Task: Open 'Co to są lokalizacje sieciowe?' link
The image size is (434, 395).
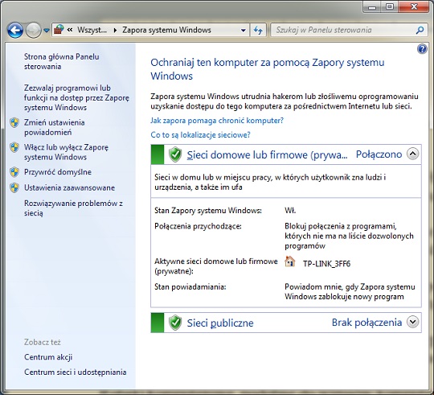Action: click(x=200, y=135)
